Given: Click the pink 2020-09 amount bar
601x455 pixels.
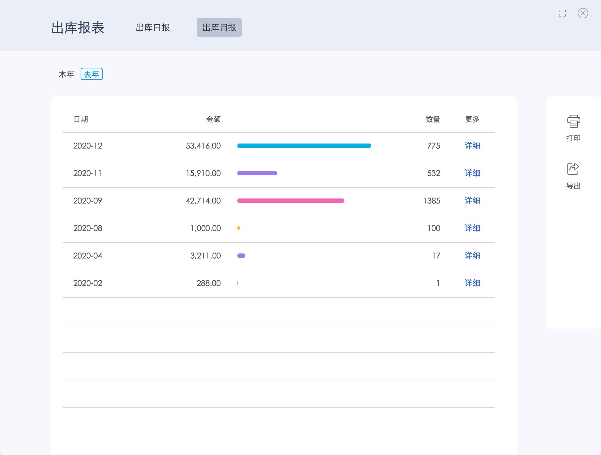Looking at the screenshot, I should click(x=290, y=201).
